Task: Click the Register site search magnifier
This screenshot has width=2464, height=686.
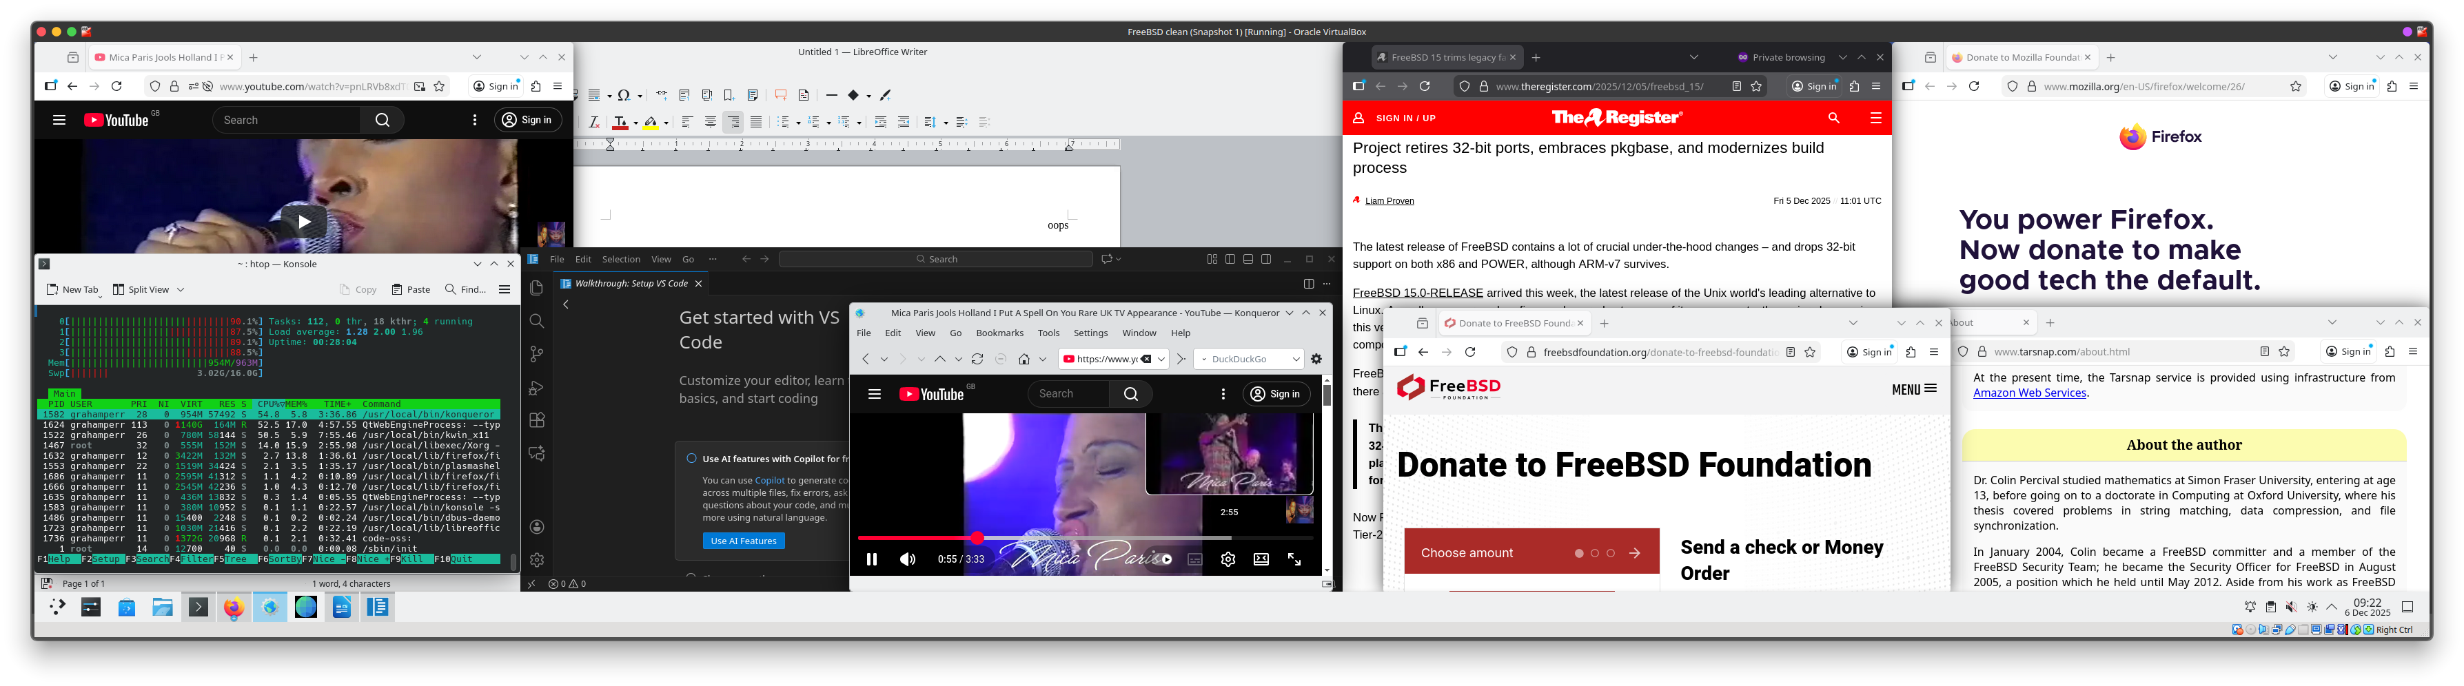Action: click(1833, 118)
